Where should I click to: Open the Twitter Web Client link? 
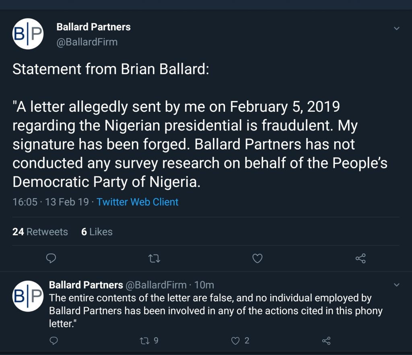click(138, 202)
